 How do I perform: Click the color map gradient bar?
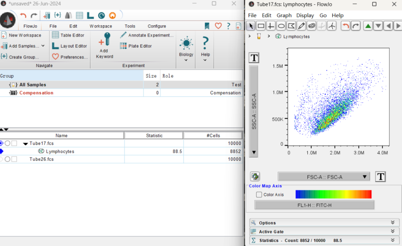click(x=333, y=194)
